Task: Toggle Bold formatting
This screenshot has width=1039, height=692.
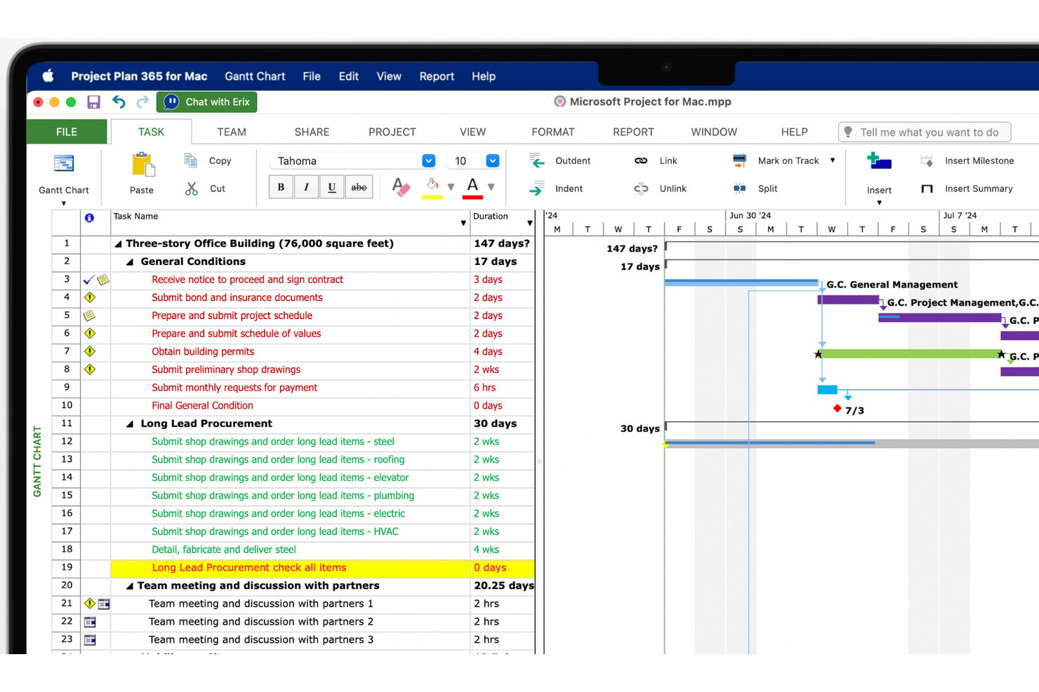Action: tap(281, 187)
